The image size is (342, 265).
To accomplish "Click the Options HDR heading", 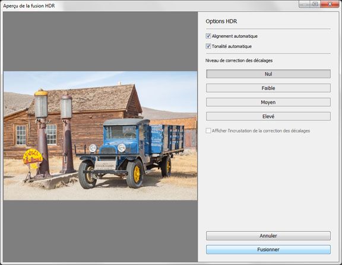I will click(221, 21).
